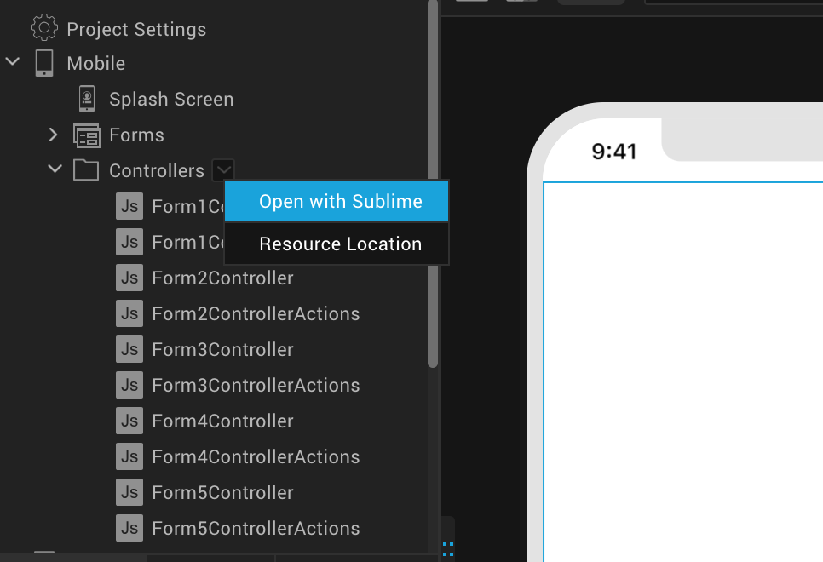Click the Forms panel icon
Screen dimensions: 823x562
click(x=86, y=135)
